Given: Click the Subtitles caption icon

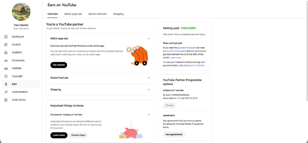Looking at the screenshot, I should click(6, 68).
